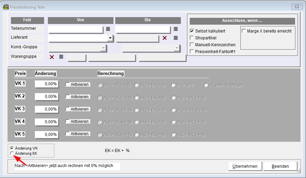
Task: Expand the Kond.-Gruppe Bis dropdown
Action: pos(177,48)
